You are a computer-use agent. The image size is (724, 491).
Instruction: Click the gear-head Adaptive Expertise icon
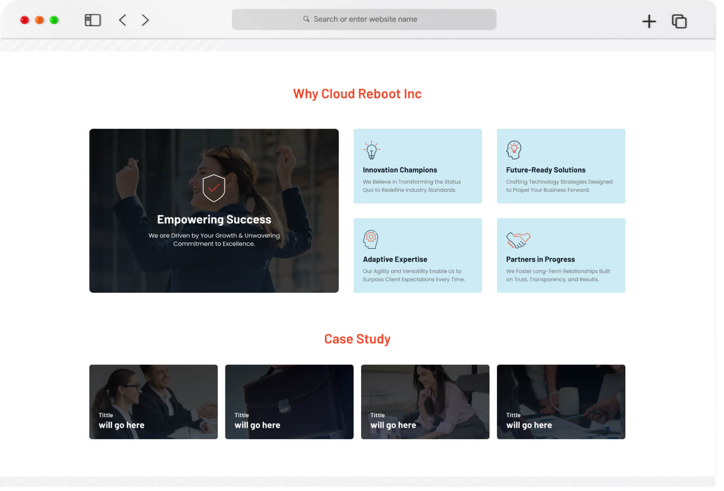370,240
